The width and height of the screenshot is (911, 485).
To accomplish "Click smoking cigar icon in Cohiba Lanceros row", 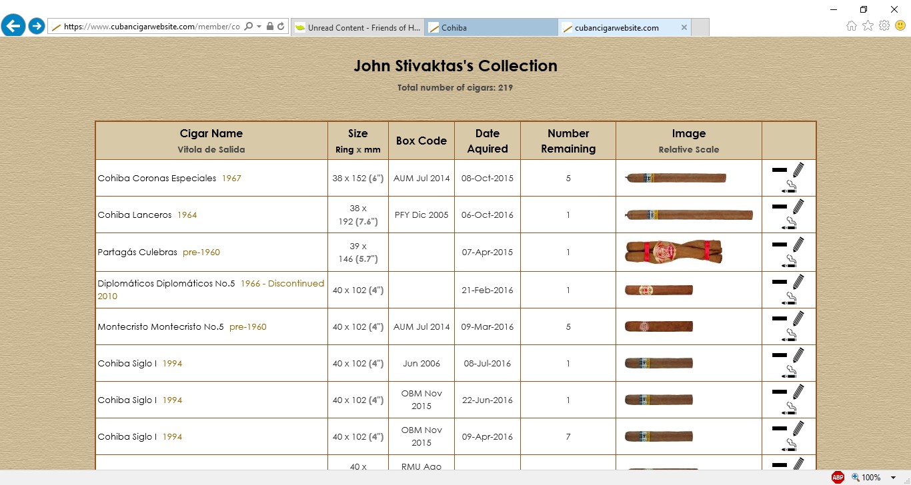I will 790,223.
